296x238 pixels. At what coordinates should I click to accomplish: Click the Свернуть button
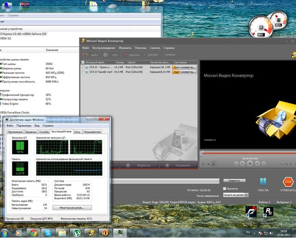point(234,180)
